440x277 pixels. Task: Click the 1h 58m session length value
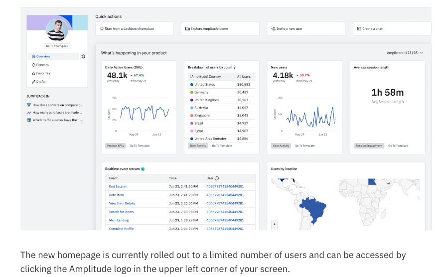point(388,92)
